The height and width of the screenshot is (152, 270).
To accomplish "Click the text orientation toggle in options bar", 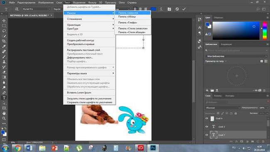I will coord(17,9).
